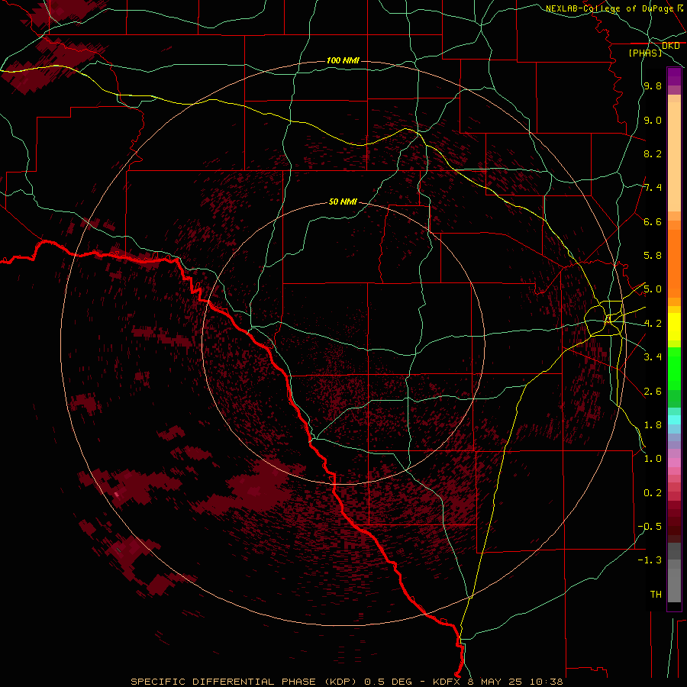Click the KDFX 8 MAY 25 10:38 timestamp
Viewport: 687px width, 687px height.
pyautogui.click(x=498, y=682)
